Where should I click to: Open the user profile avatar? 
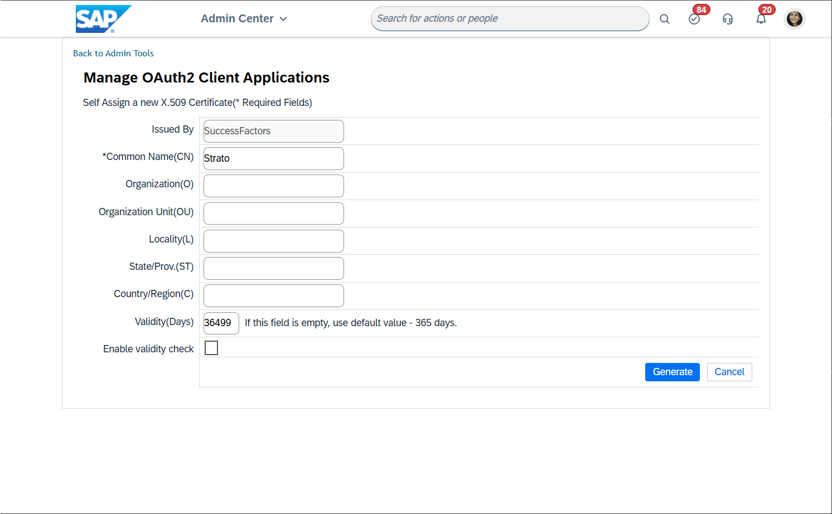(x=794, y=19)
